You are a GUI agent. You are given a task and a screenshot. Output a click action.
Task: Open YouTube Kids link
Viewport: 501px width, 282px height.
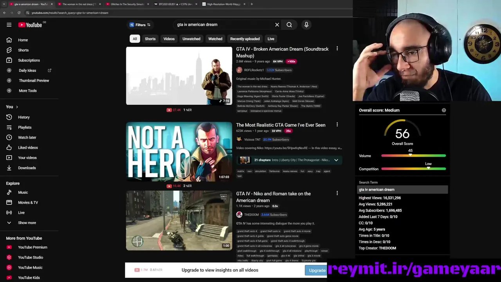click(x=29, y=278)
